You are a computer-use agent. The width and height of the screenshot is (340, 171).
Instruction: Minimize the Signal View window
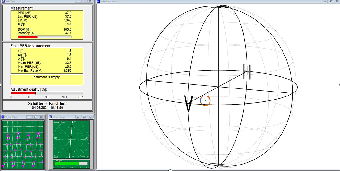(29, 117)
